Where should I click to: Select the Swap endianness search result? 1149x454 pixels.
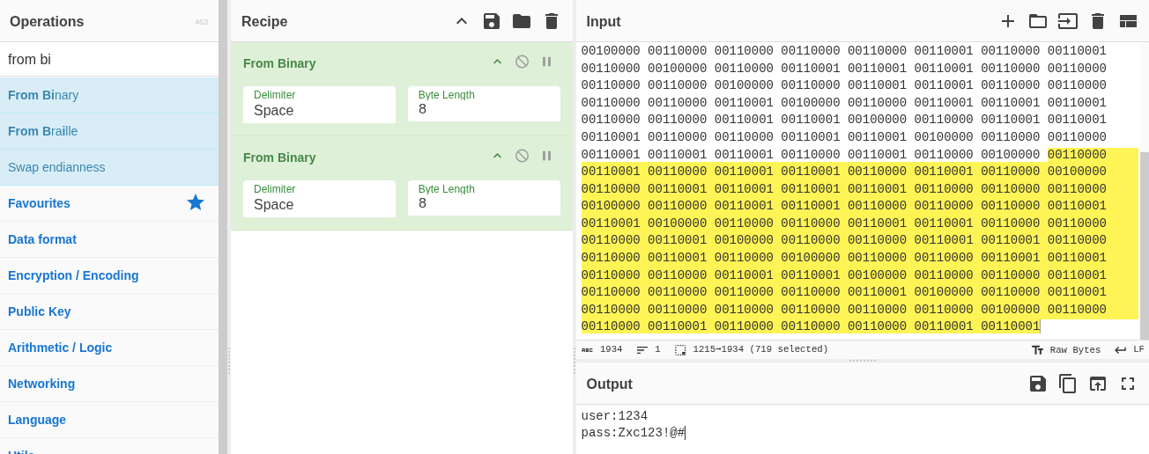coord(109,167)
